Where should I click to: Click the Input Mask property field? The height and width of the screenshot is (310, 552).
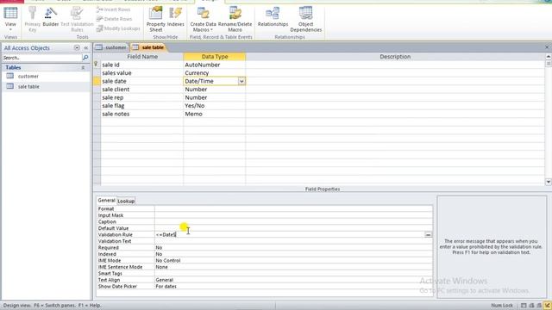point(293,215)
